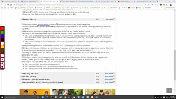Screen dimensions: 176x99
Task: Switch to the Next Level Certifications tab
Action: pos(88,2)
